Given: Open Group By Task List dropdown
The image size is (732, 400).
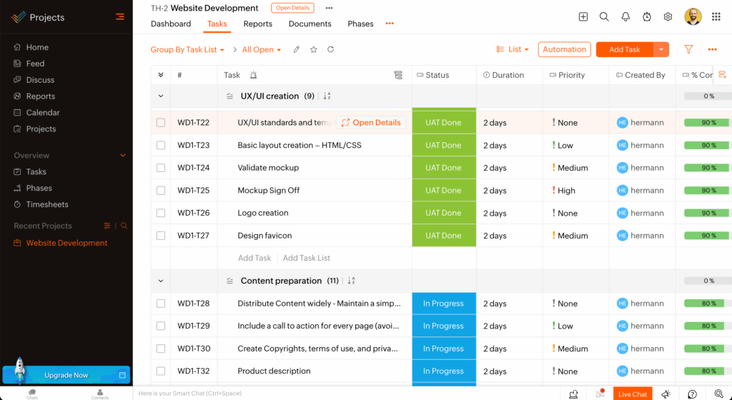Looking at the screenshot, I should pos(187,49).
